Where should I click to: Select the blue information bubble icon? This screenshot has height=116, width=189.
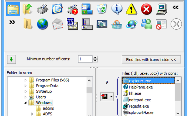tap(117, 9)
